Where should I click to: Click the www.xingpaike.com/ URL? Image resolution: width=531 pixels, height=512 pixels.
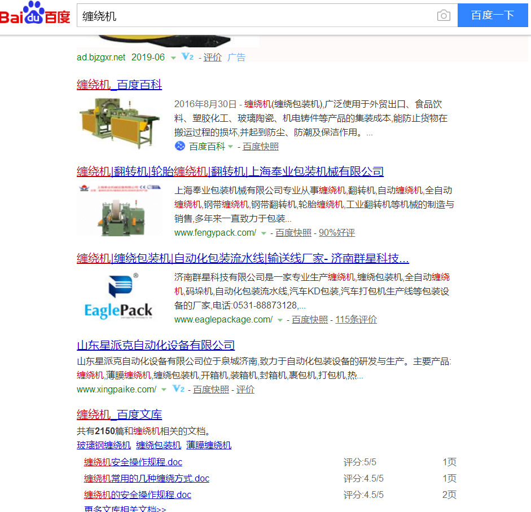point(116,390)
